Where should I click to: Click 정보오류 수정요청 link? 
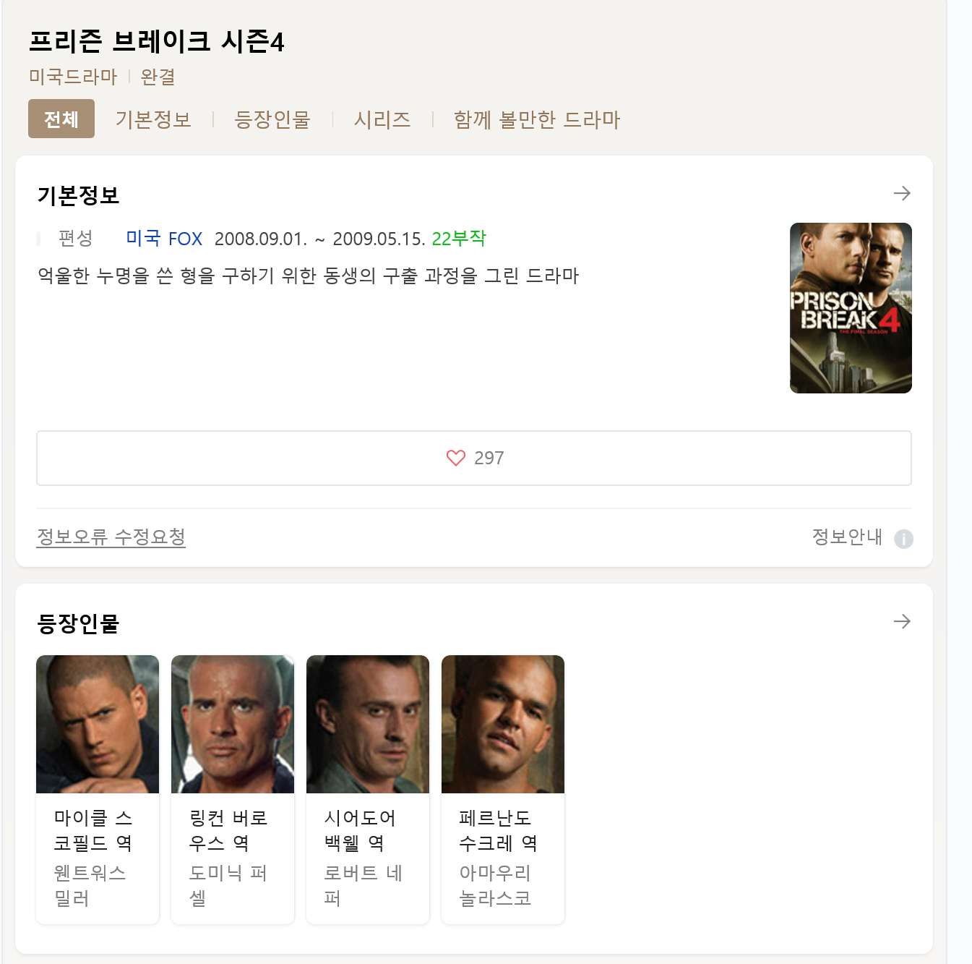click(x=111, y=537)
